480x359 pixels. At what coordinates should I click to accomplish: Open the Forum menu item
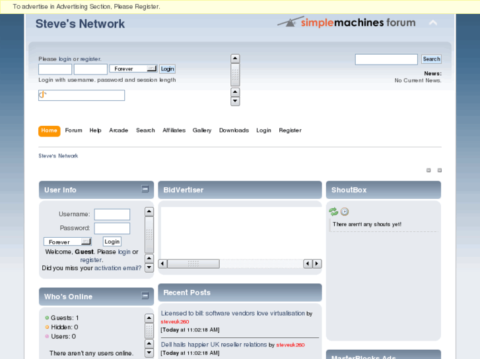(73, 130)
